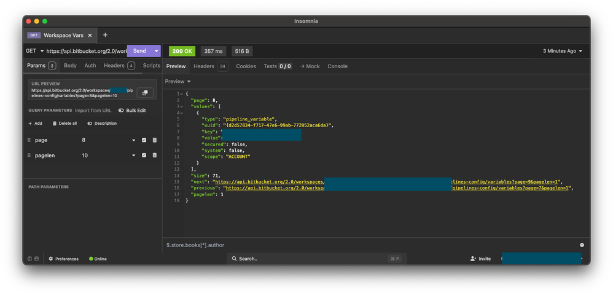Delete all query parameters
The width and height of the screenshot is (613, 295).
pos(64,124)
